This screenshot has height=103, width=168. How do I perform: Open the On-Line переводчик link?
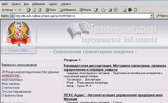point(17,92)
